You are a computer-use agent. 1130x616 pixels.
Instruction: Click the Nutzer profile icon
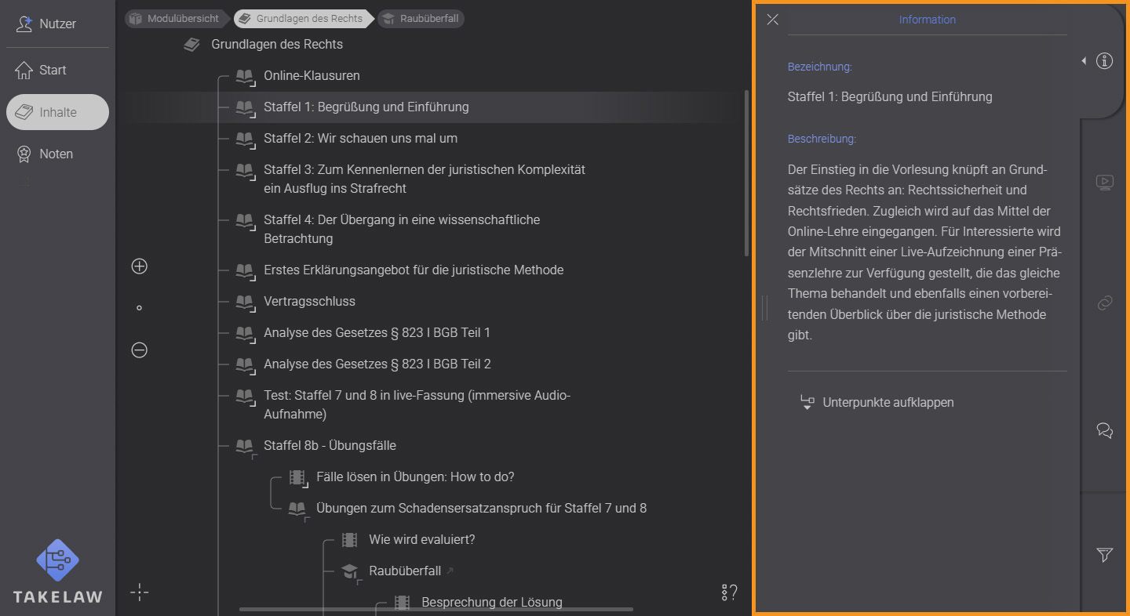(24, 24)
